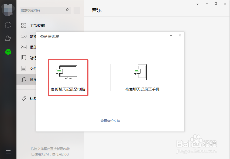Select the 笔记 notes category icon

[24, 58]
